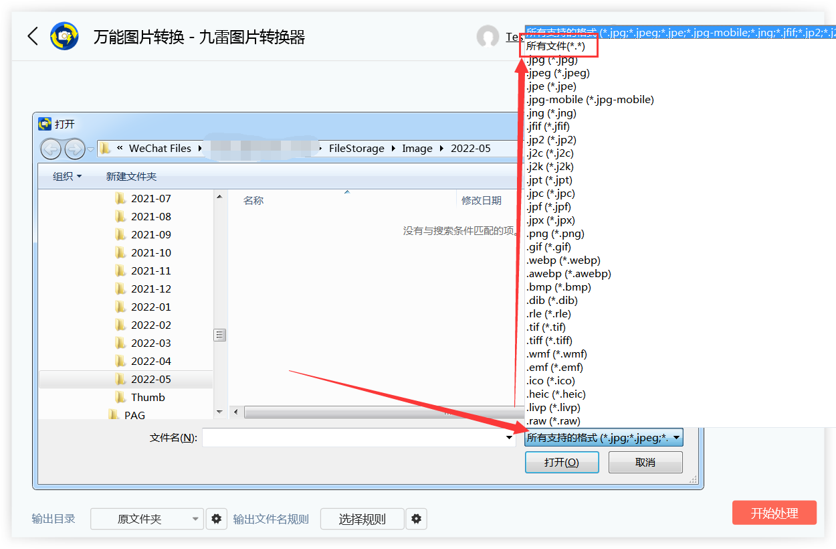Image resolution: width=836 pixels, height=549 pixels.
Task: Click the 九雷图片转换器 app logo
Action: (65, 36)
